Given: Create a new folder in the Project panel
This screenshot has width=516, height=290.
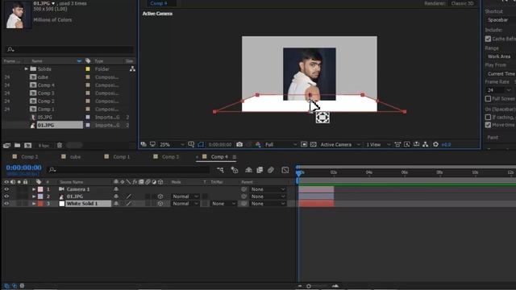Looking at the screenshot, I should (17, 145).
